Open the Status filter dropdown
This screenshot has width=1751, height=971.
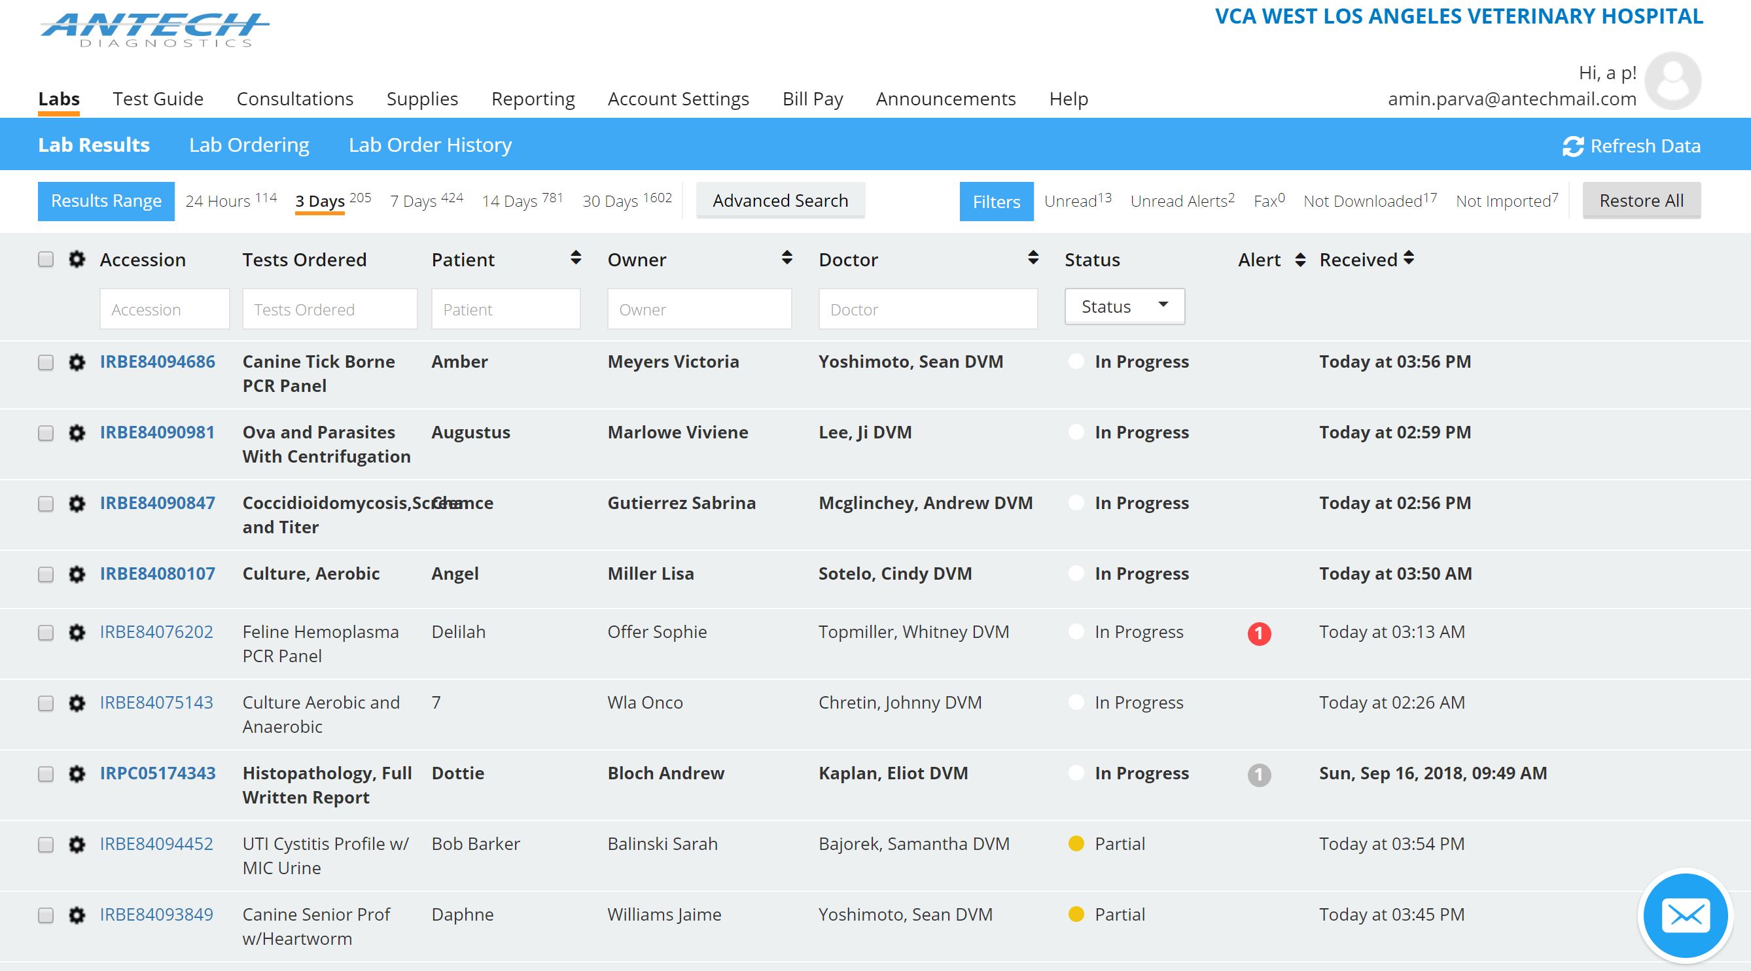[1124, 306]
